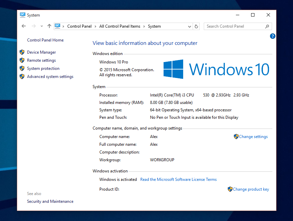293x221 pixels.
Task: Open All Control Panel Items breadcrumb
Action: point(120,26)
